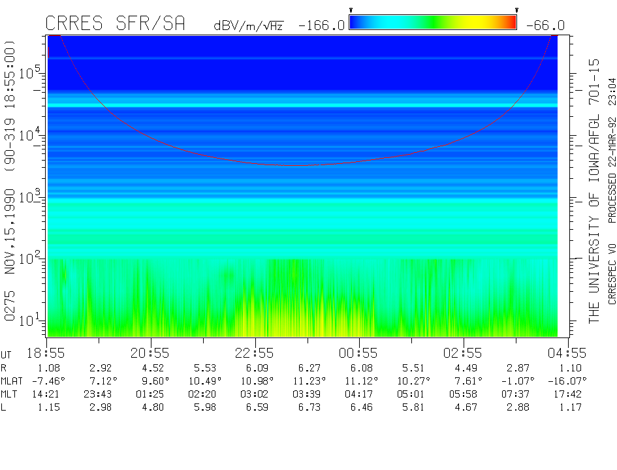Click the right triangle marker above the colorbar

(516, 10)
